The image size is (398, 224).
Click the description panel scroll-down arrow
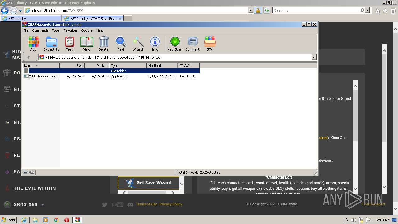tap(355, 189)
